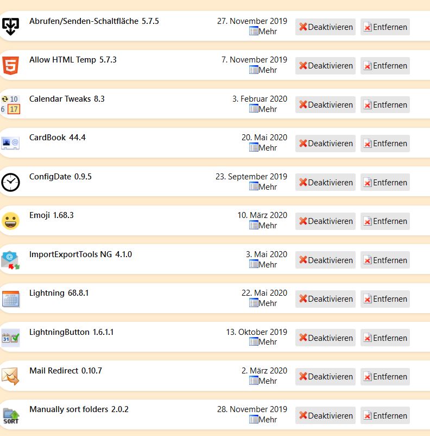Click the Calendar Tweaks add-on icon
Viewport: 430px width, 436px height.
[11, 104]
